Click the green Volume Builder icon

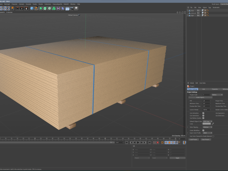pos(54,8)
